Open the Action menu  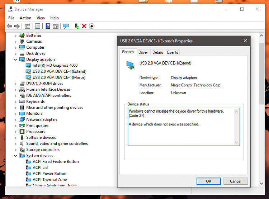click(25, 18)
